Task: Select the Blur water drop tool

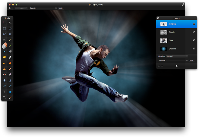Action: pyautogui.click(x=4, y=80)
